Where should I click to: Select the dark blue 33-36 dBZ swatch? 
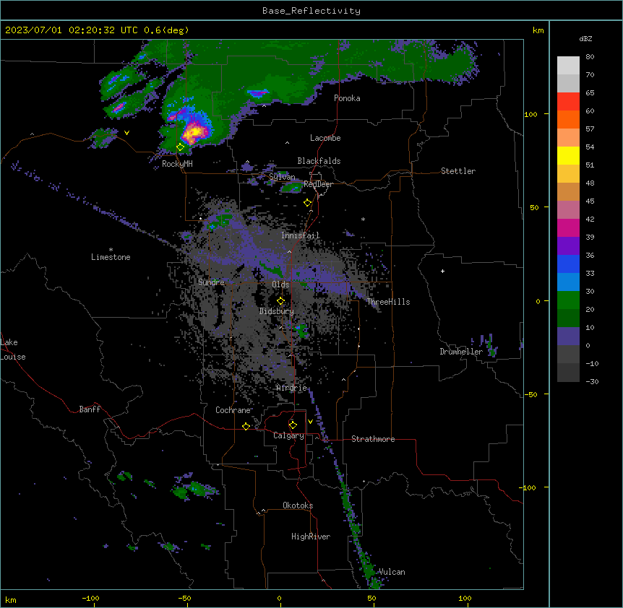[568, 264]
